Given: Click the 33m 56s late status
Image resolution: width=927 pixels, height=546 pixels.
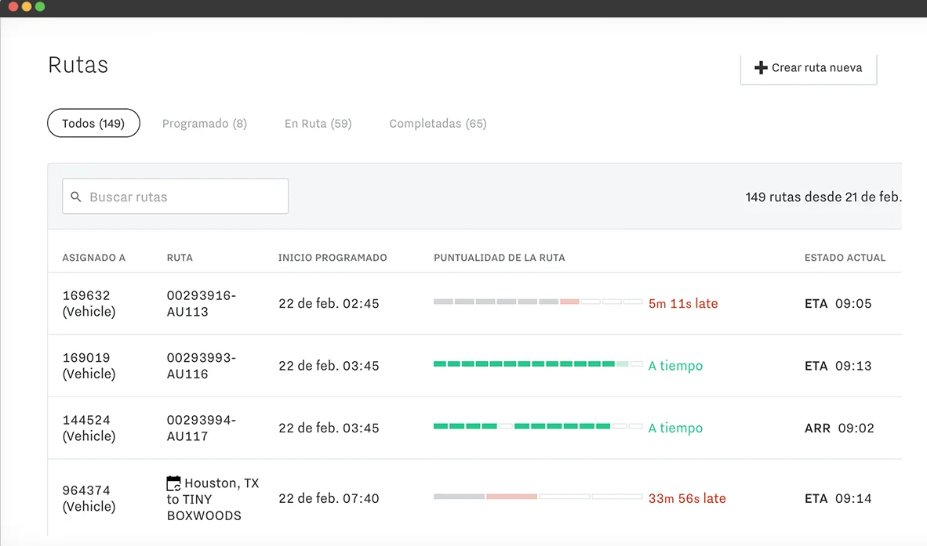Looking at the screenshot, I should pyautogui.click(x=687, y=498).
